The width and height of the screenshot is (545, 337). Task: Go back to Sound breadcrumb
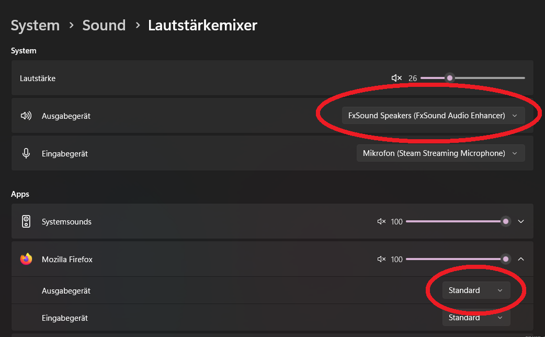point(104,25)
